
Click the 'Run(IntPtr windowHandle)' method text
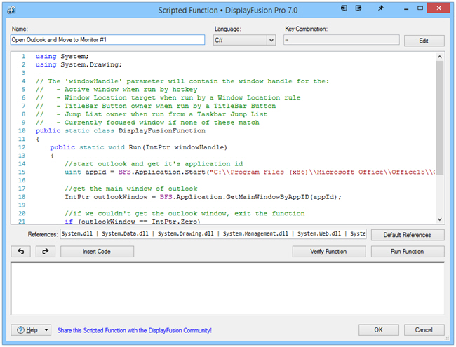[178, 148]
